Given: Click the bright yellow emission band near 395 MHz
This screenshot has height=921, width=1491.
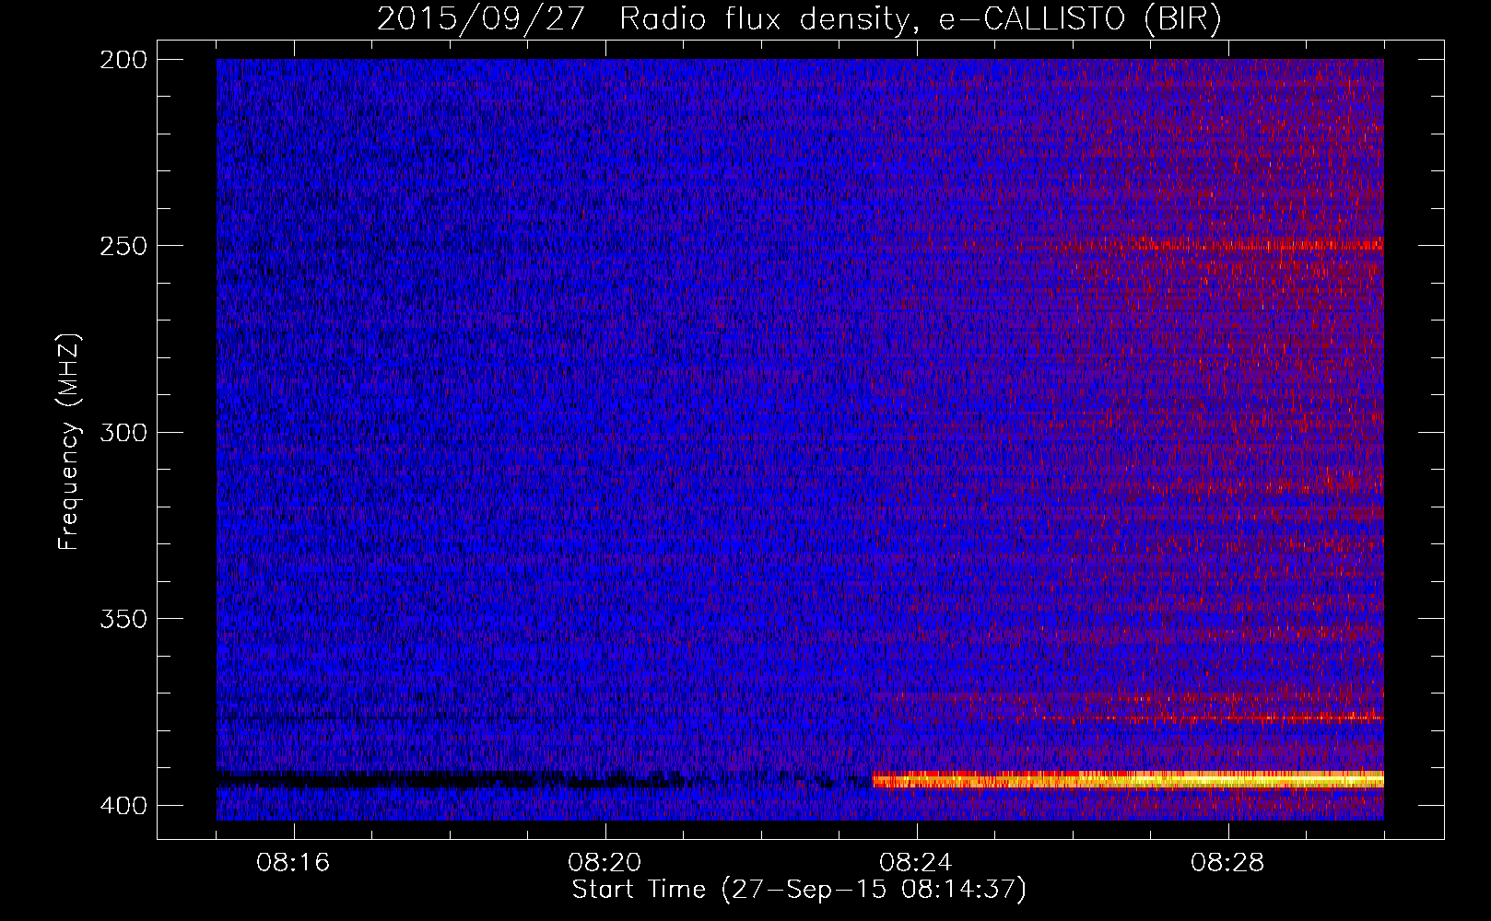Looking at the screenshot, I should pyautogui.click(x=1128, y=779).
